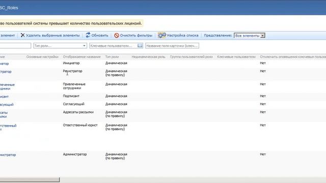The height and width of the screenshot is (183, 326).
Task: Click 'Нет' value in Инициатор row
Action: tap(263, 63)
